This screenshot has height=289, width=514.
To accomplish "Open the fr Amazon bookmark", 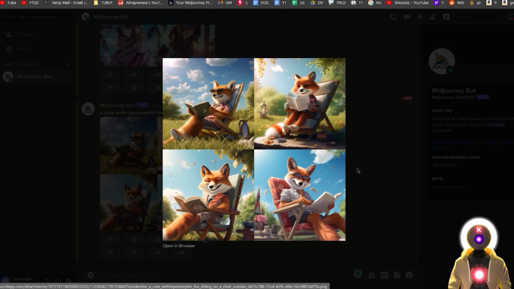I will tap(492, 3).
